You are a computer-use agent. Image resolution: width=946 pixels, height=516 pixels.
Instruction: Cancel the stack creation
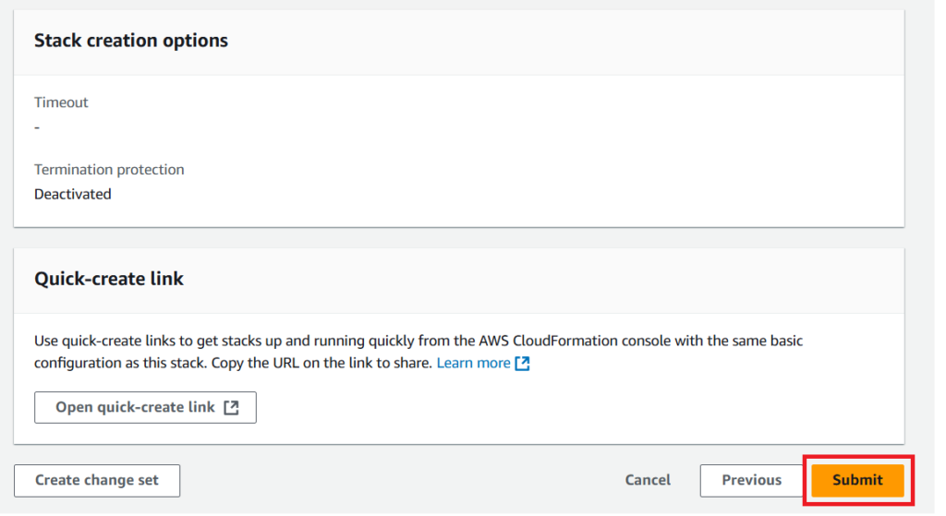[x=648, y=480]
